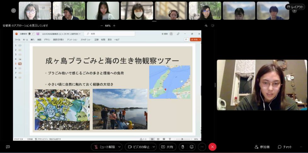This screenshot has height=153, width=308.
Task: Click the 共有 share button in meeting controls
Action: (168, 147)
